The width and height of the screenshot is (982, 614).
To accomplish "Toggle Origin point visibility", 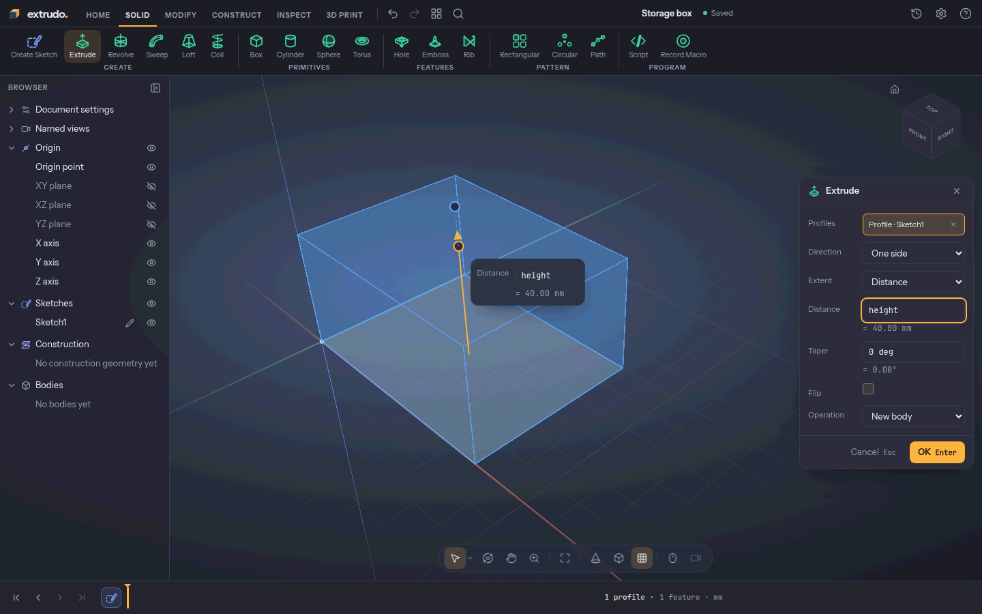I will pos(151,167).
